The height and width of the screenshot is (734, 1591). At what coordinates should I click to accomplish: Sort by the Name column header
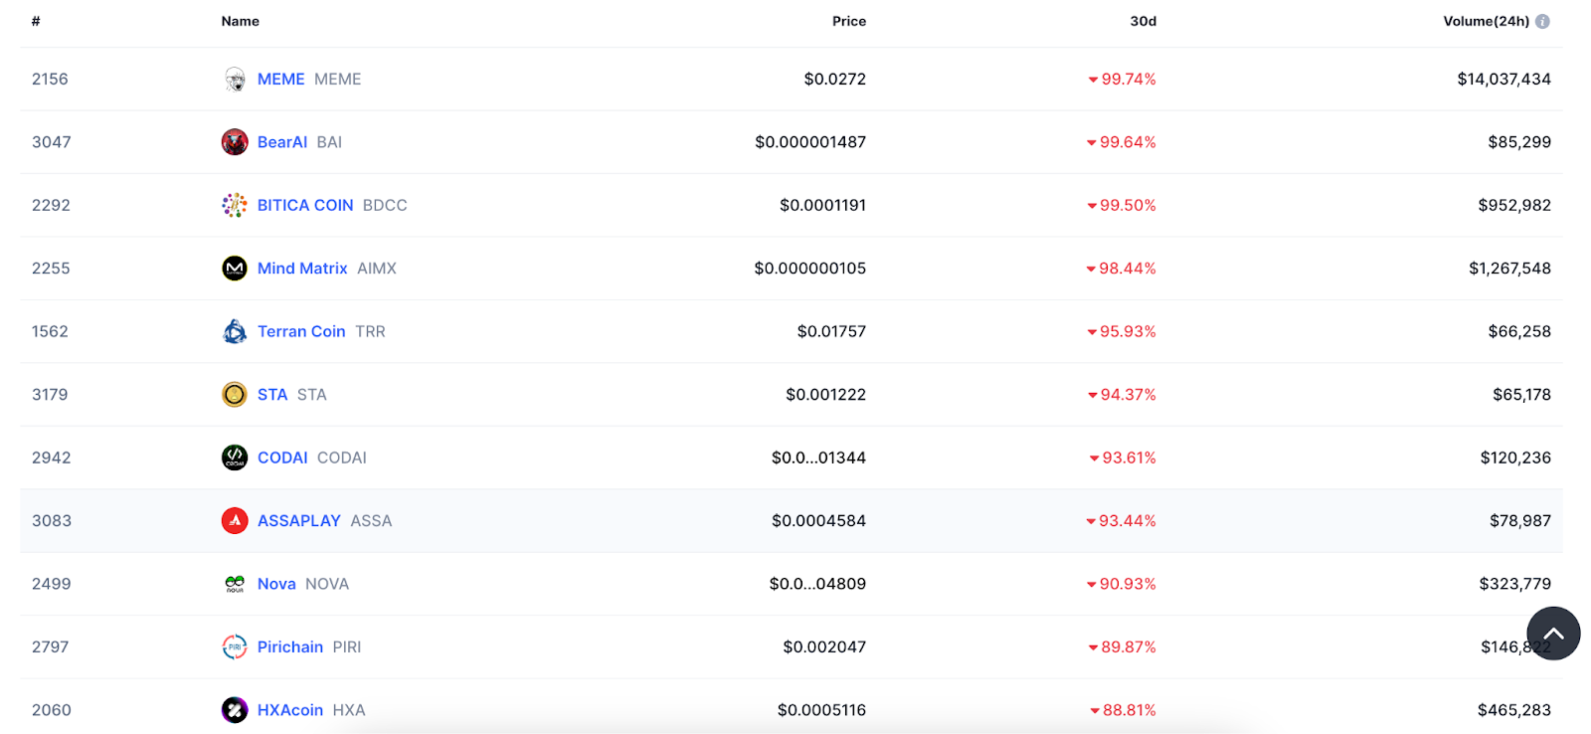point(240,21)
